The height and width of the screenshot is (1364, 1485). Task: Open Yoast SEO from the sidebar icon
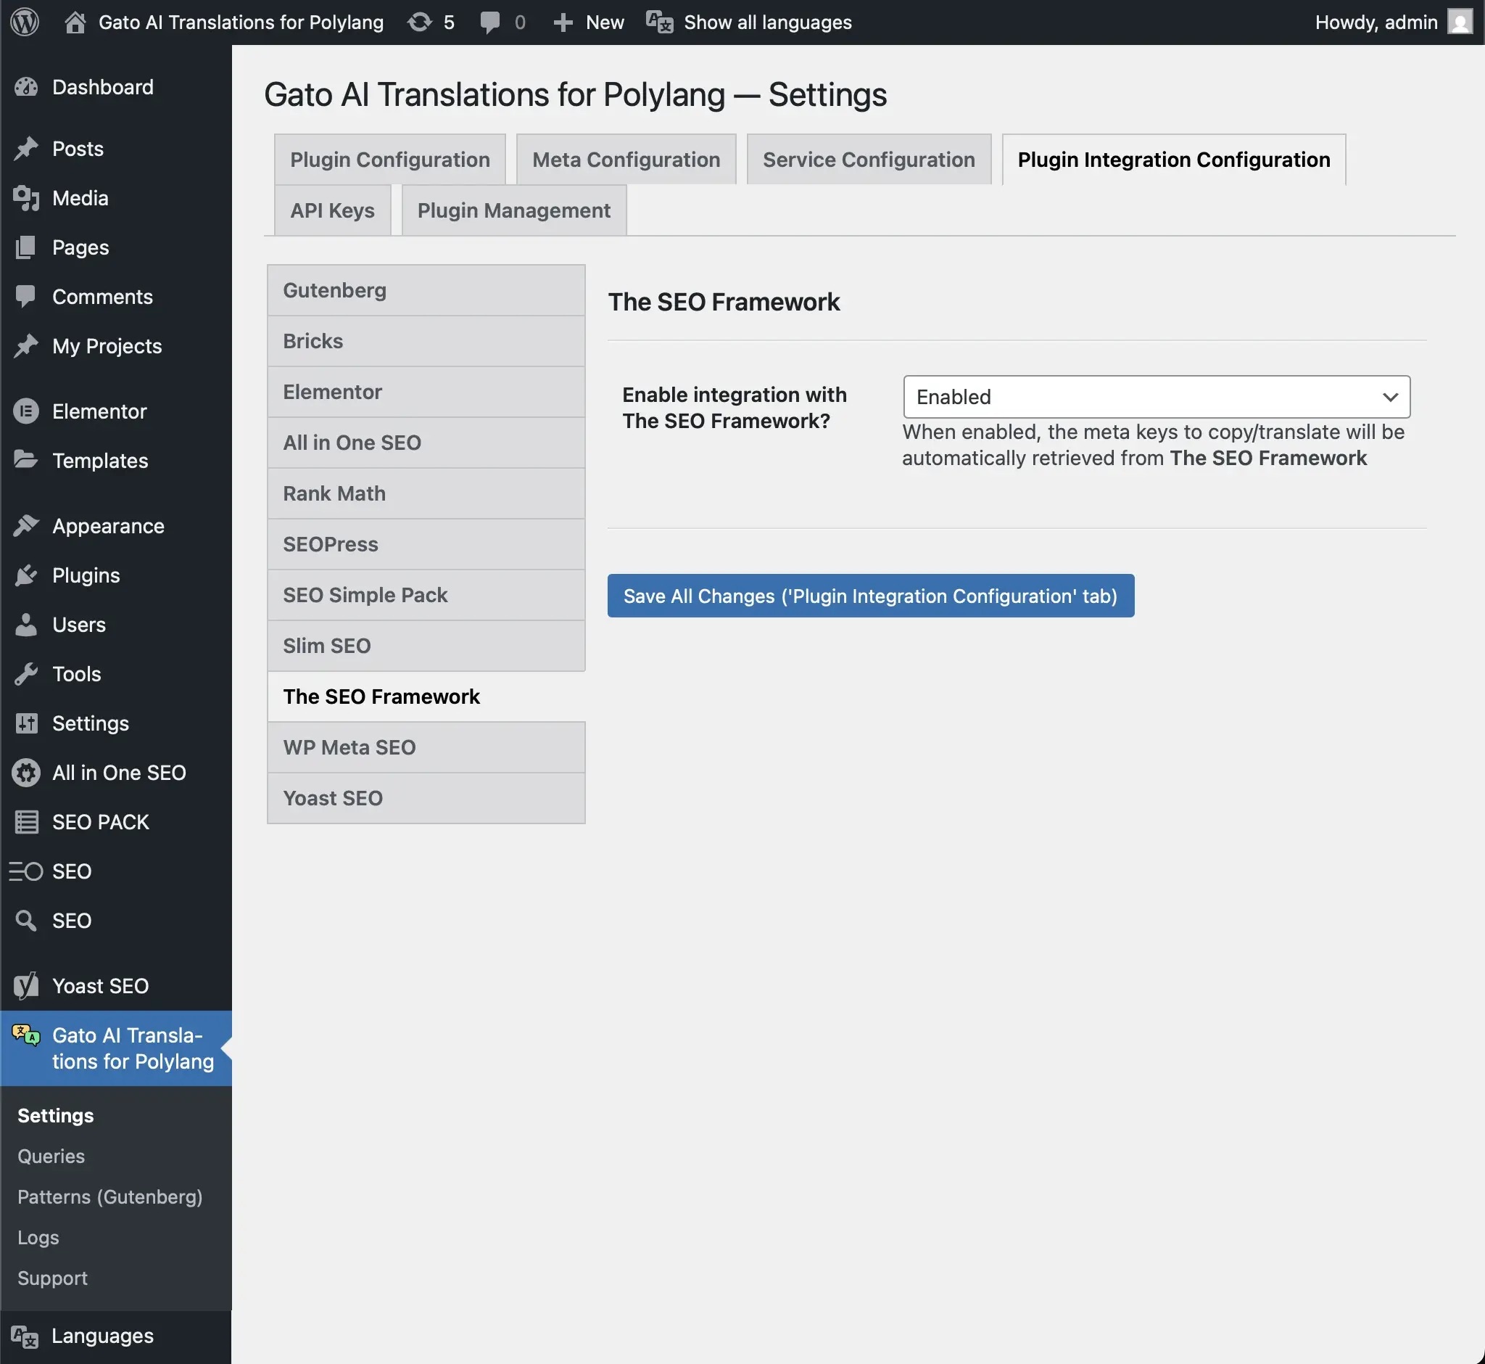[x=27, y=985]
